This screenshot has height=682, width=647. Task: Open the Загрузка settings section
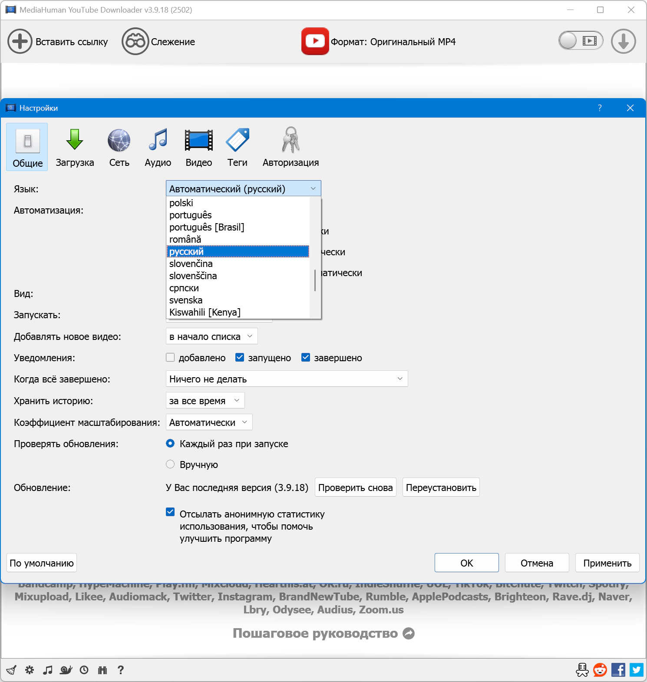click(75, 148)
